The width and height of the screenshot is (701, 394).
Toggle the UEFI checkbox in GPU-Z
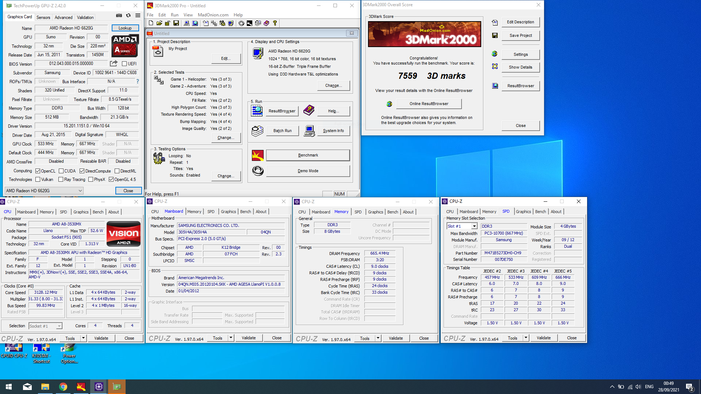pyautogui.click(x=124, y=64)
